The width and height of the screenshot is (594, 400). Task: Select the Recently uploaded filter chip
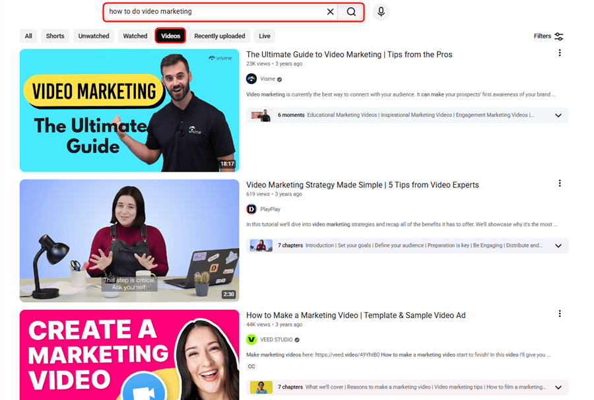(220, 36)
